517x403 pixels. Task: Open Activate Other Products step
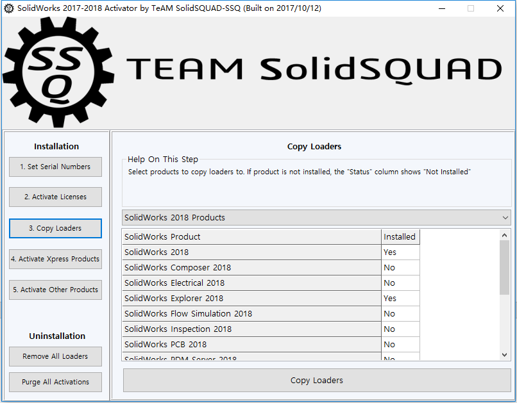pos(55,290)
